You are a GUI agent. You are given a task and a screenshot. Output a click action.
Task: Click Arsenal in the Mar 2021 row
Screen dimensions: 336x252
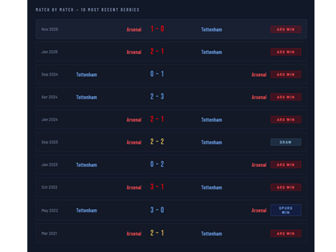point(134,234)
